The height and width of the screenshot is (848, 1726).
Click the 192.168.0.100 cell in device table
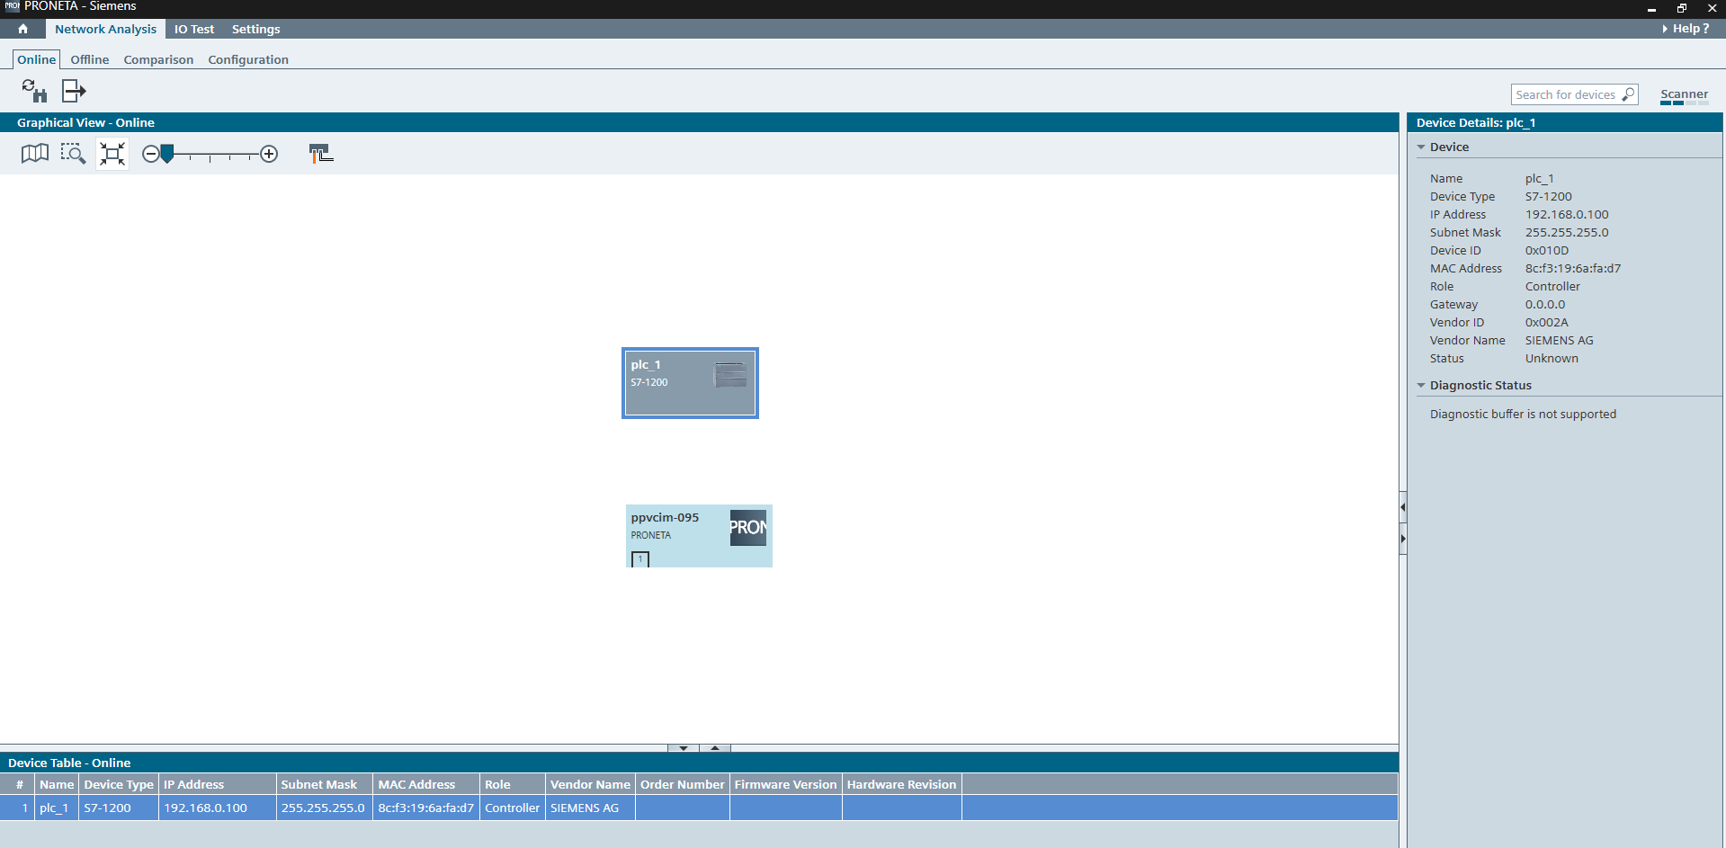point(218,808)
